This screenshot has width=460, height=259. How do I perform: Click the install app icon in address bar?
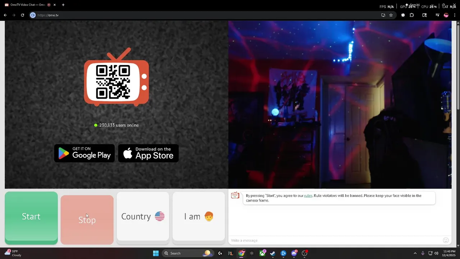[x=383, y=15]
